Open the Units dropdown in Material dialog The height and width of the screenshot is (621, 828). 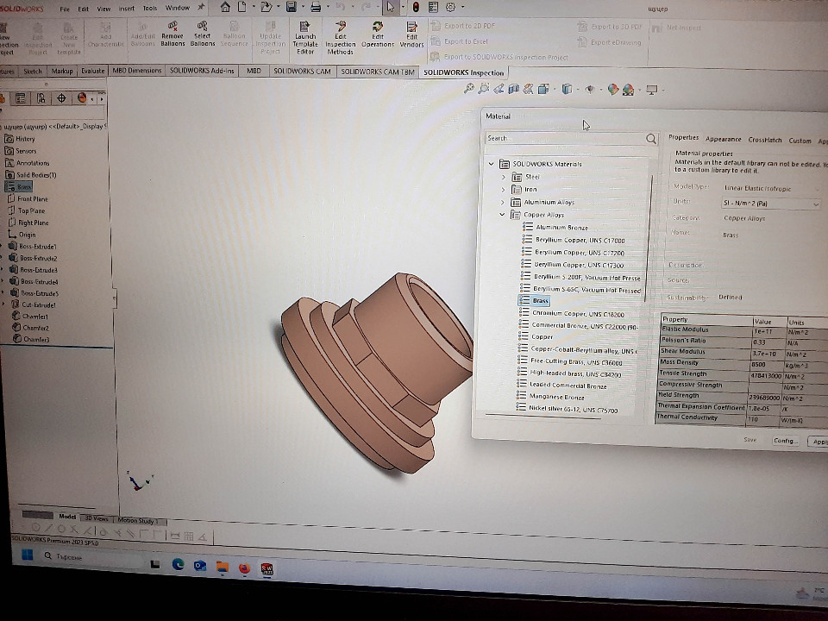coord(770,204)
